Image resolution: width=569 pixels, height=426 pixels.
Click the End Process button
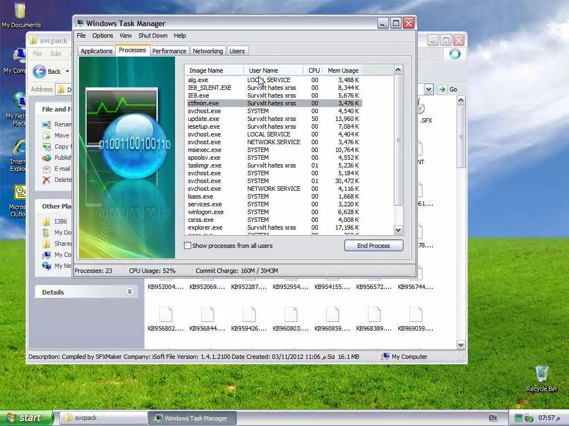pyautogui.click(x=373, y=246)
